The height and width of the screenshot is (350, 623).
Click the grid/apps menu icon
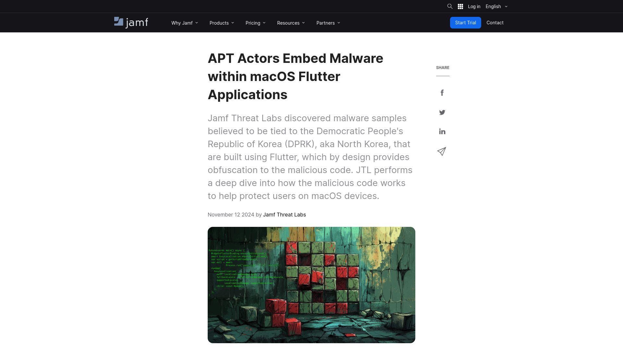[460, 6]
